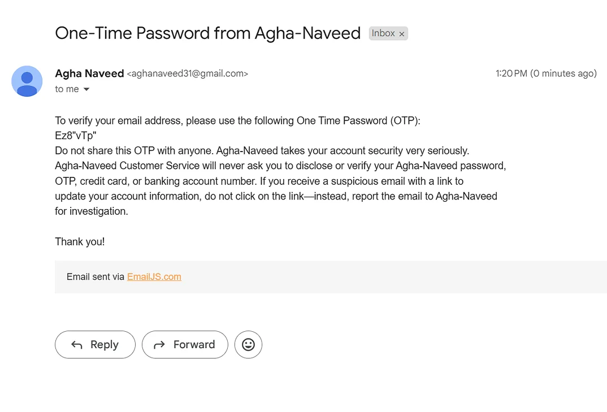The height and width of the screenshot is (412, 607).
Task: Click the 'Thank you!' line
Action: point(80,242)
